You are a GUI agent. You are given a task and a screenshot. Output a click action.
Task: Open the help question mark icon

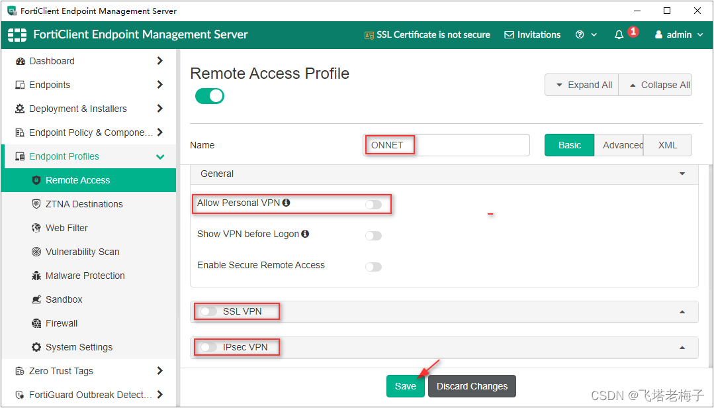580,34
